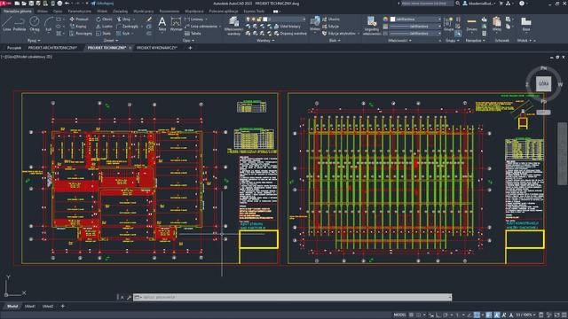Switch to PROJEKT ARCHITEKTONICZNY file tab
This screenshot has height=319, width=568.
point(52,48)
